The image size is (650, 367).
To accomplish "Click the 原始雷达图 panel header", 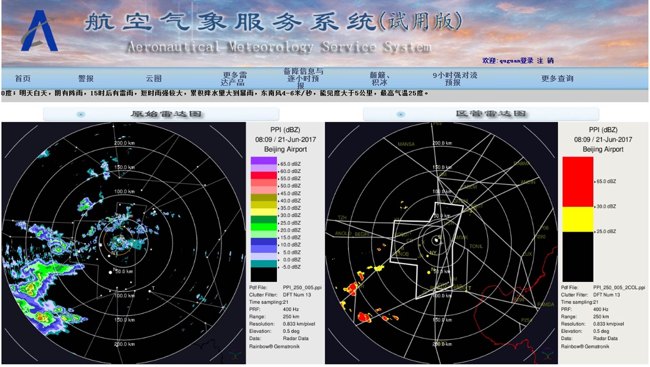I will (x=166, y=114).
